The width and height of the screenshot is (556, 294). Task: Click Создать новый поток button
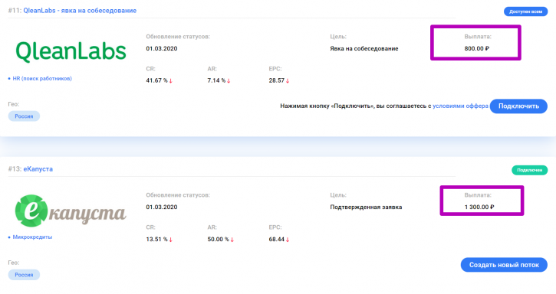point(504,265)
